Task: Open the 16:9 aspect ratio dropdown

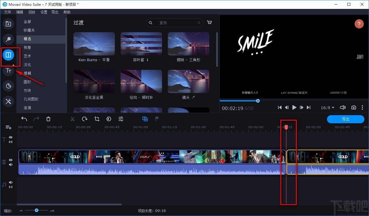Action: [x=328, y=107]
